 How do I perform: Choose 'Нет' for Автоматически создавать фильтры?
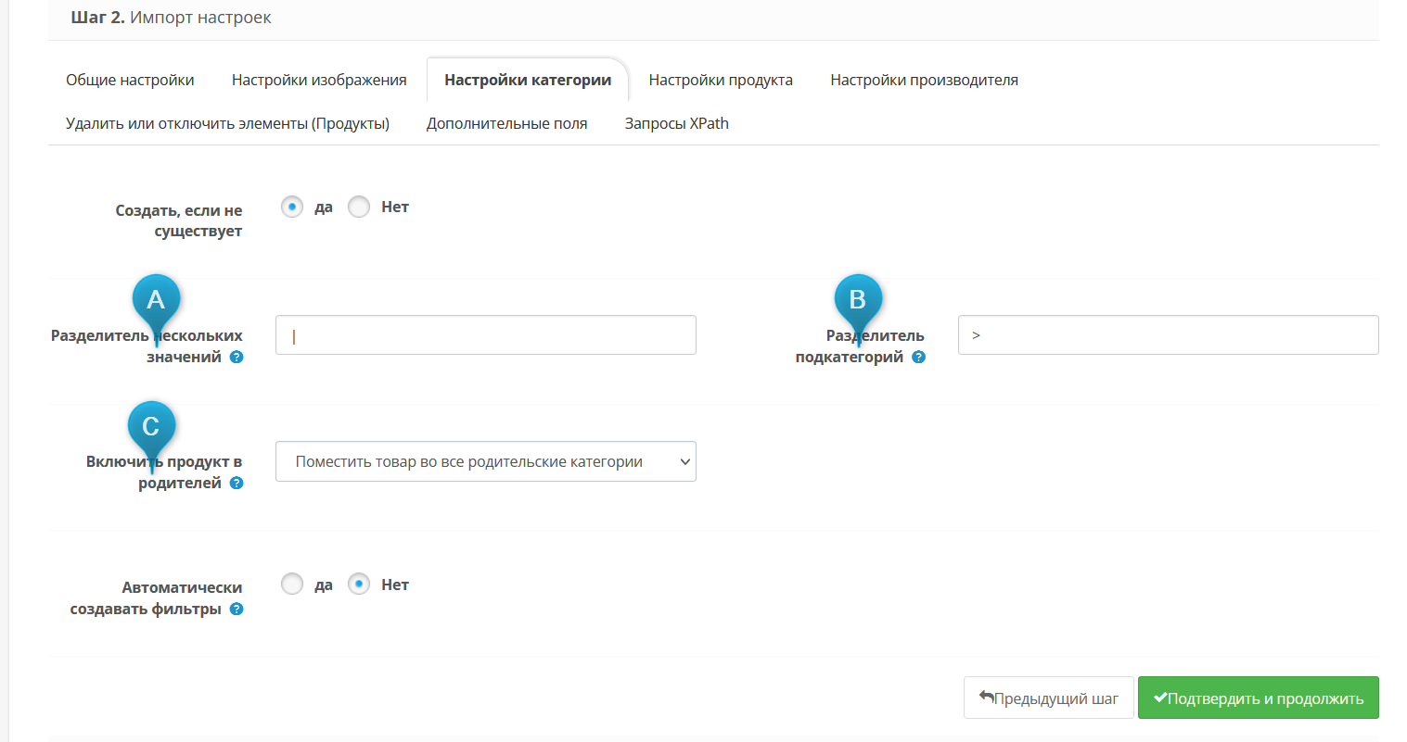[x=359, y=585]
